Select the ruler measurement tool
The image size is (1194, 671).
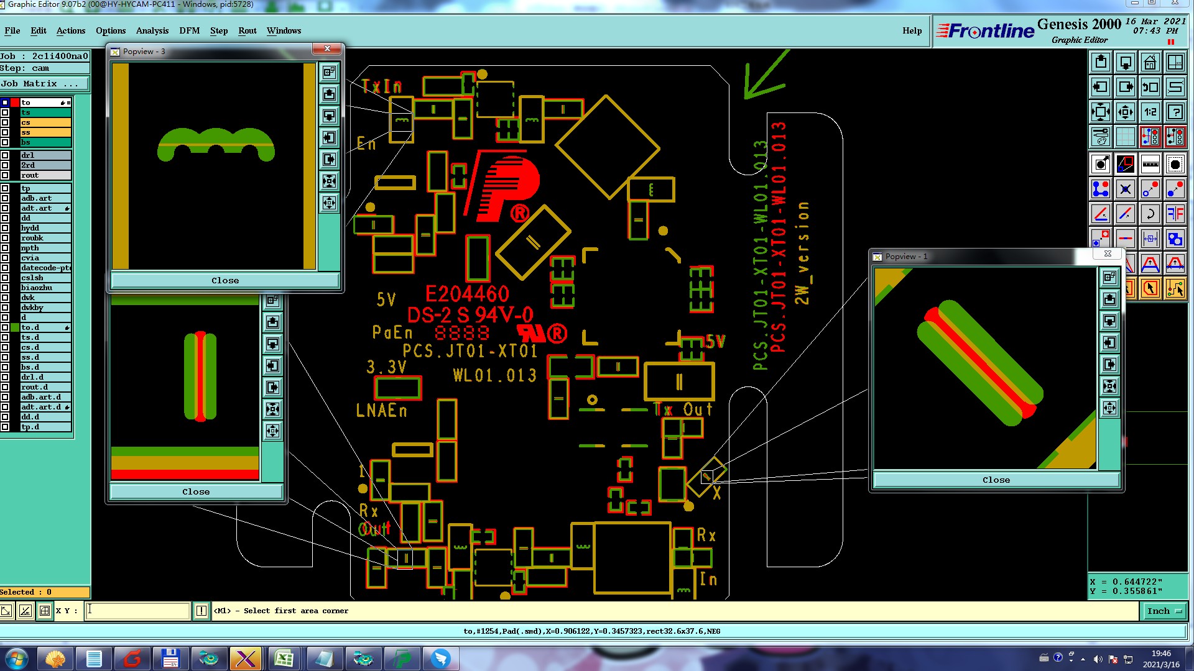1150,164
